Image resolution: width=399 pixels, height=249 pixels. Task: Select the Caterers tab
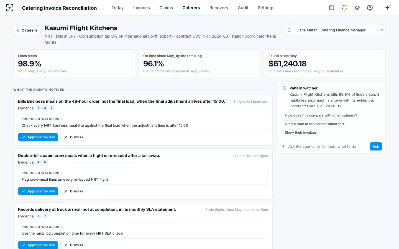(x=191, y=8)
